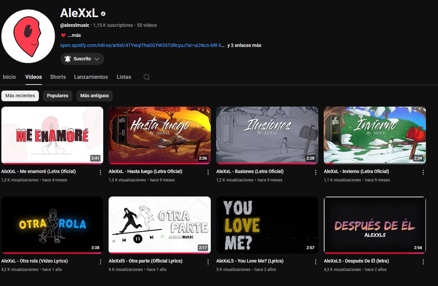Select the Más recientes filter chip
The image size is (438, 286).
(x=20, y=96)
